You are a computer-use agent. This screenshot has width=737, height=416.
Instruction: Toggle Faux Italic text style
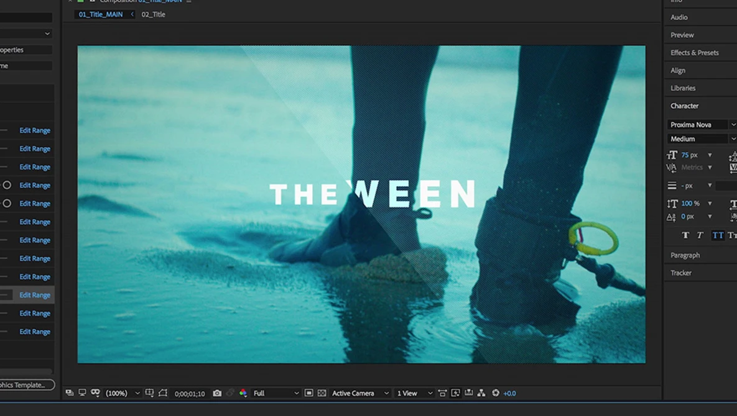tap(700, 235)
